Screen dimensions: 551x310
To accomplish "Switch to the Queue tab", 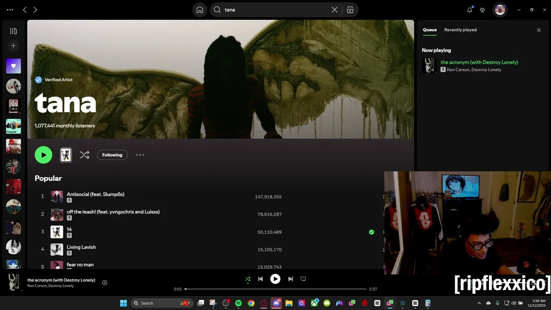I will coord(430,30).
